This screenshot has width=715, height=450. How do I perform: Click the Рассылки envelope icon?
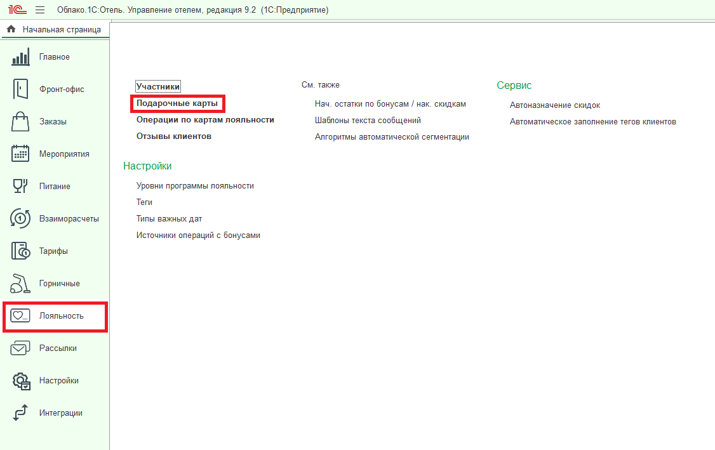pos(20,348)
